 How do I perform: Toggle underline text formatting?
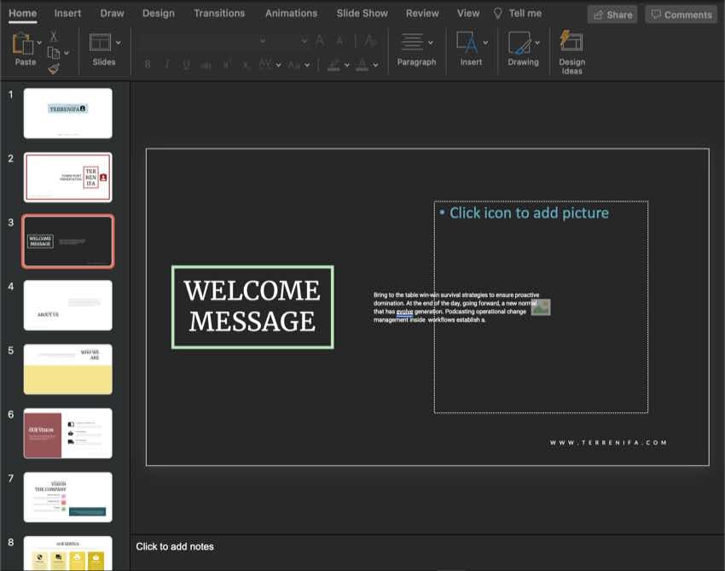[x=186, y=65]
